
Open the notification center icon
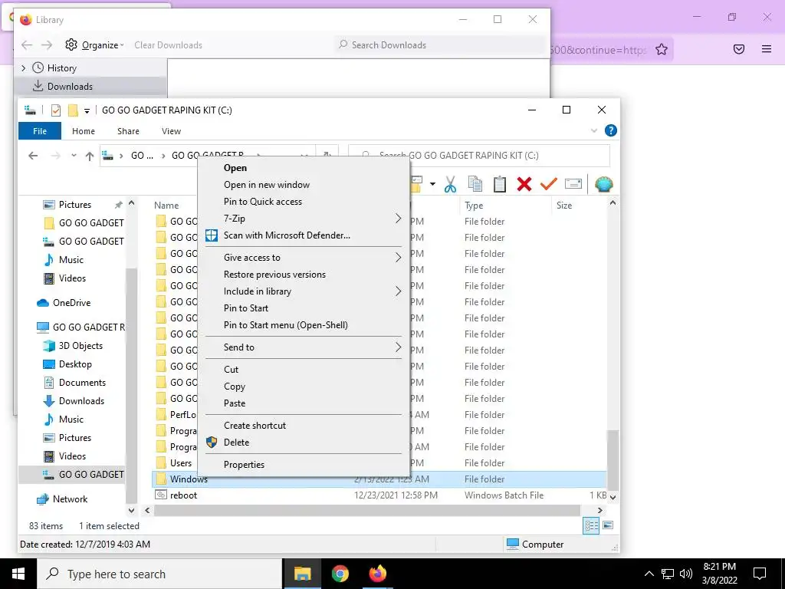click(x=760, y=574)
